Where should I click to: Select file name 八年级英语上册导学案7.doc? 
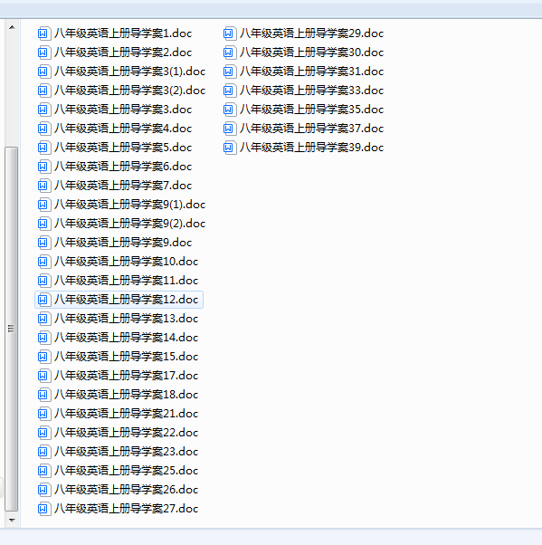click(123, 186)
